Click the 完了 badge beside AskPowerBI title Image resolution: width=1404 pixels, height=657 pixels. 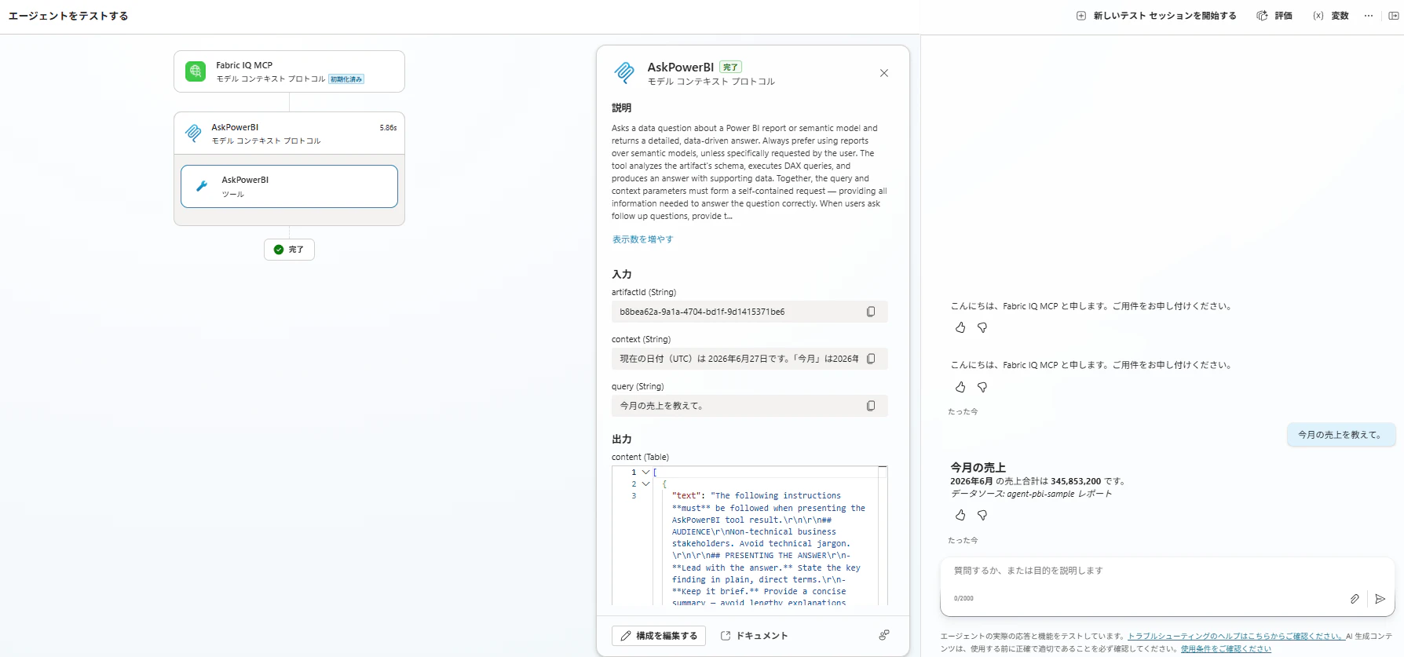pyautogui.click(x=731, y=68)
